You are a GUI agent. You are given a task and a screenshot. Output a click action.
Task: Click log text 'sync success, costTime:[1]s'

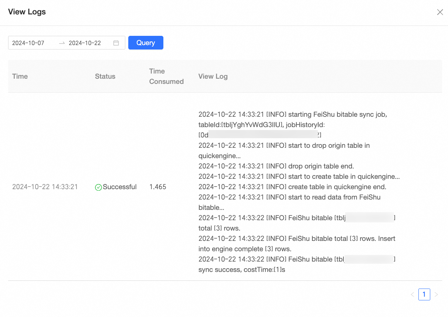click(x=242, y=270)
